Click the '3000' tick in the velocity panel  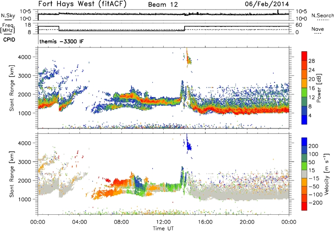[x=24, y=162]
